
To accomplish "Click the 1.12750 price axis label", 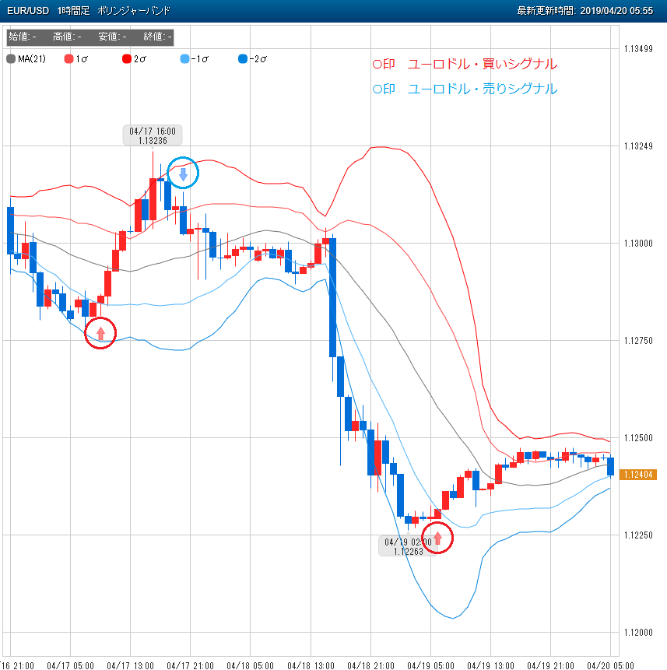I will 638,341.
